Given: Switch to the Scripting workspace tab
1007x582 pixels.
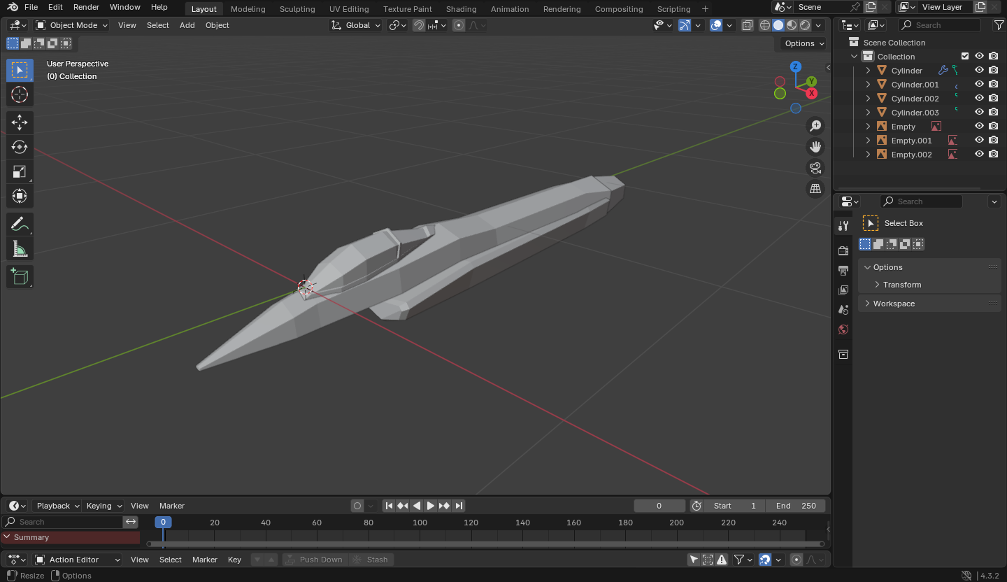Looking at the screenshot, I should coord(674,9).
